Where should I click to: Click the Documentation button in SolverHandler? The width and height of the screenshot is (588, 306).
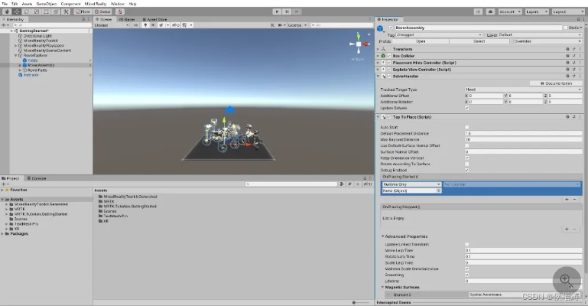coord(554,83)
